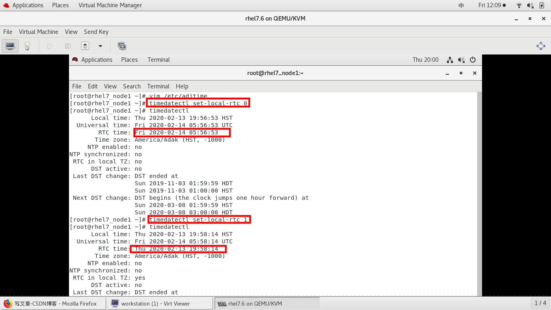Viewport: 551px width, 310px height.
Task: Open Send Key menu
Action: point(96,32)
